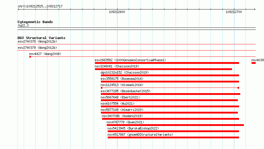Click the red bar under nsv6107554
The image size is (264, 149).
[x=170, y=106]
